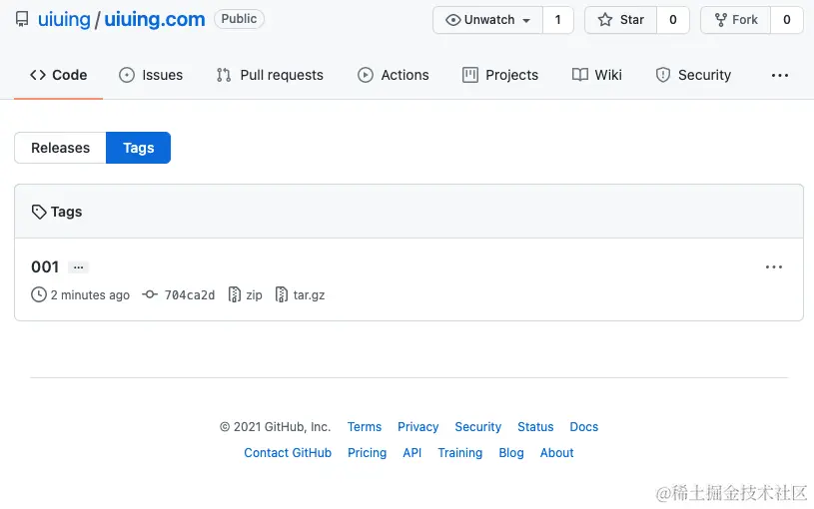Open the tag 001 row actions menu
The height and width of the screenshot is (509, 814).
pos(774,267)
